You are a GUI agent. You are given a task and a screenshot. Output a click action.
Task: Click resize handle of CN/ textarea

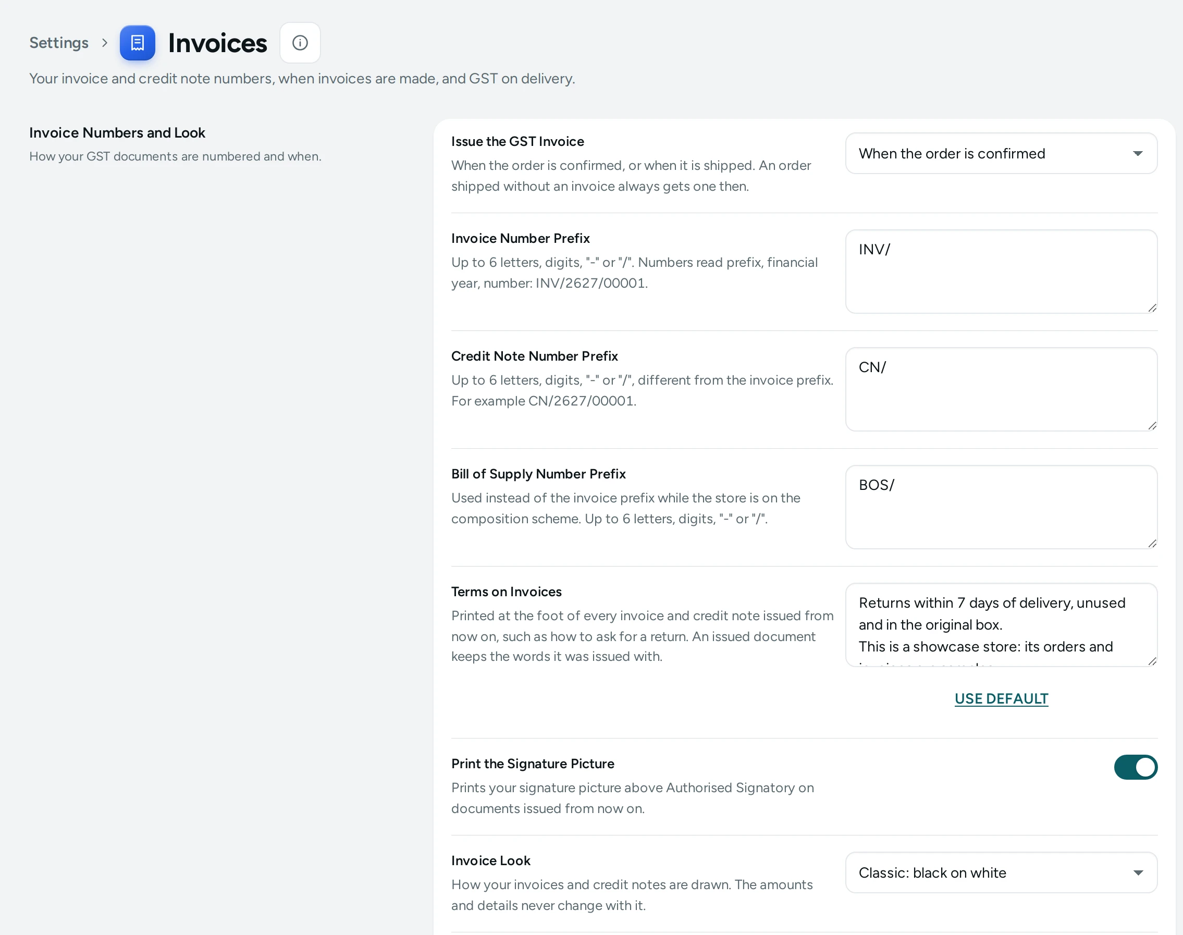click(x=1152, y=425)
